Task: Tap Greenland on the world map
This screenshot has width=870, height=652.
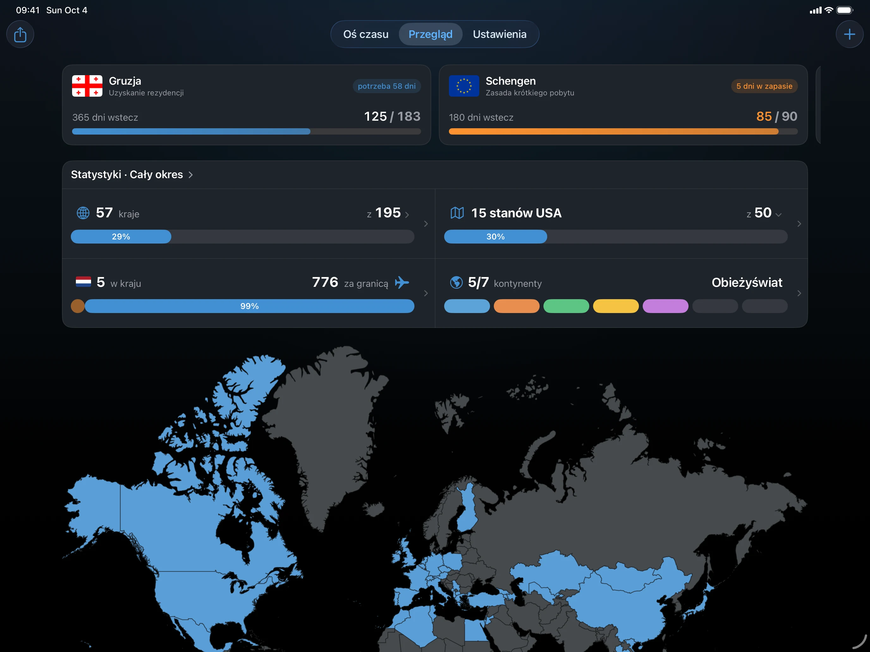Action: pyautogui.click(x=327, y=432)
